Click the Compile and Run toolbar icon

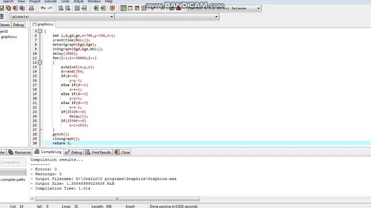pyautogui.click(x=137, y=8)
